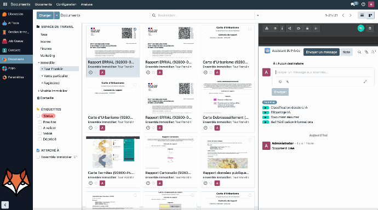Click the Envoyer send button

pyautogui.click(x=280, y=92)
